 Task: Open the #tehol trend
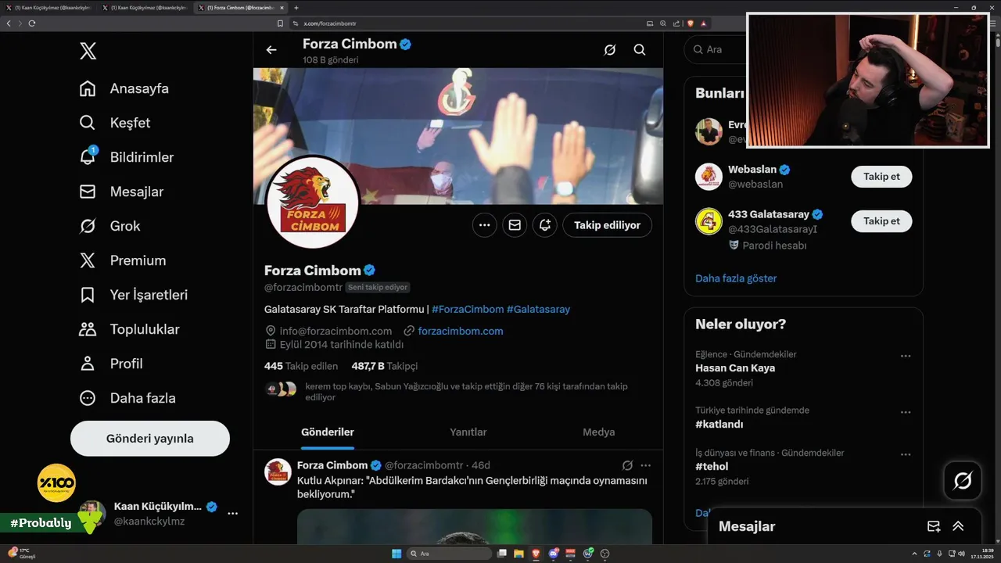712,467
